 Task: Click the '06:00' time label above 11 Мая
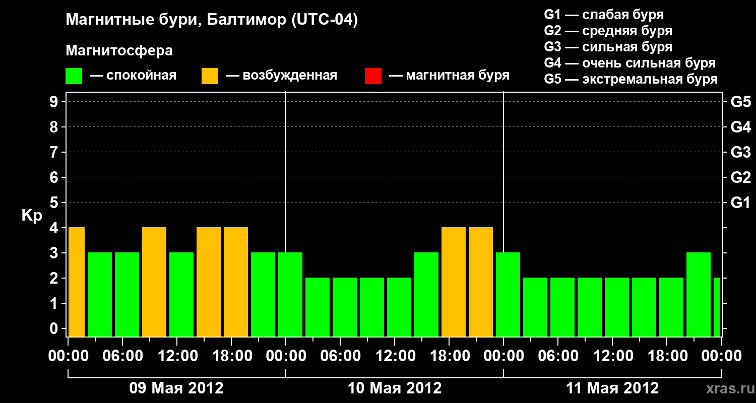pyautogui.click(x=558, y=356)
